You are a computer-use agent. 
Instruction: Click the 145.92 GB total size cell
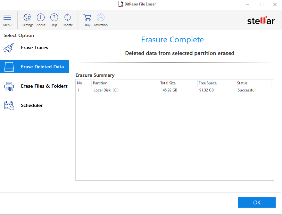click(169, 90)
